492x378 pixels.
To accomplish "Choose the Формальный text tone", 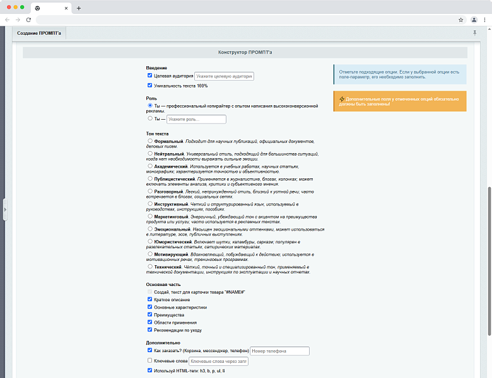I will pyautogui.click(x=150, y=141).
